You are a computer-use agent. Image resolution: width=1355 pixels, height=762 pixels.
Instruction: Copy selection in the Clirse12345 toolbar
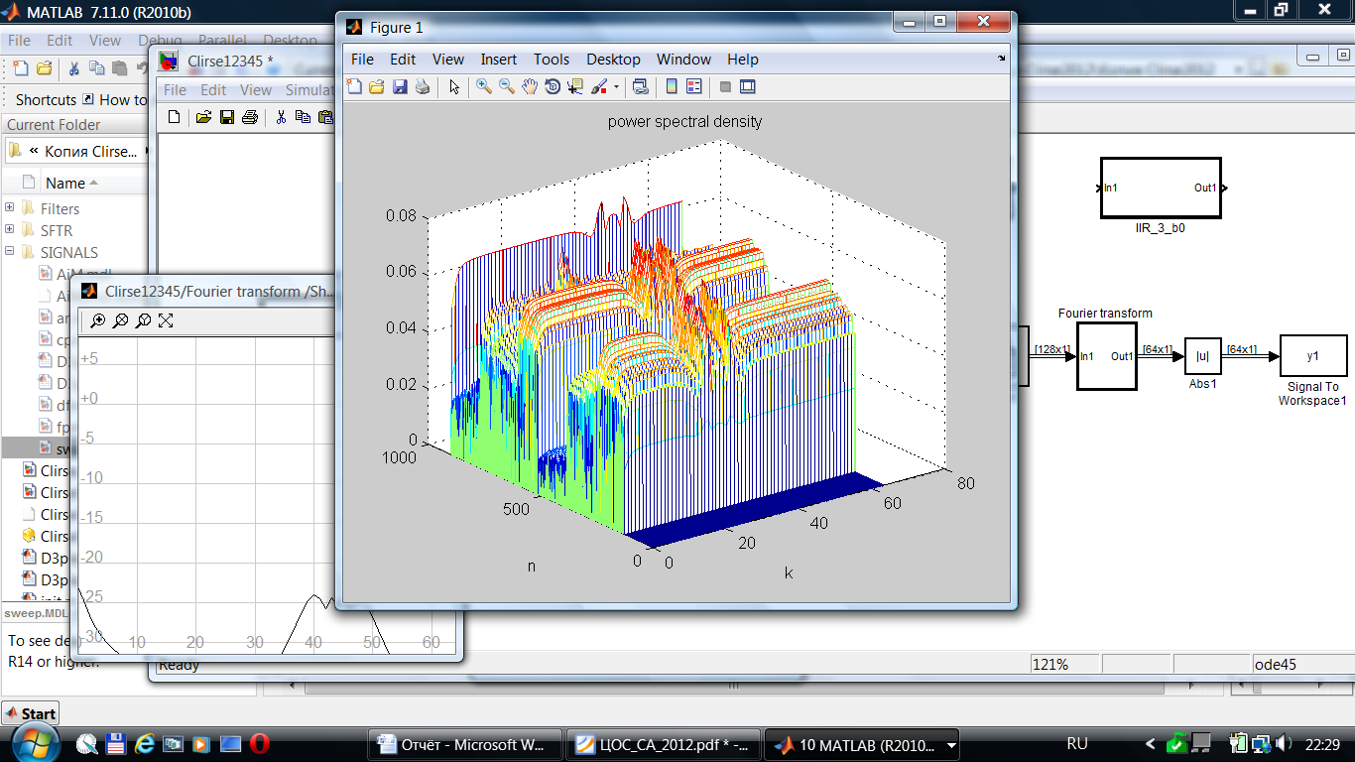click(303, 117)
